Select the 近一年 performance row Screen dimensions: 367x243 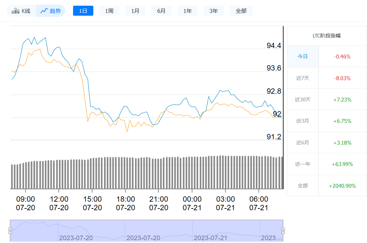(303, 164)
